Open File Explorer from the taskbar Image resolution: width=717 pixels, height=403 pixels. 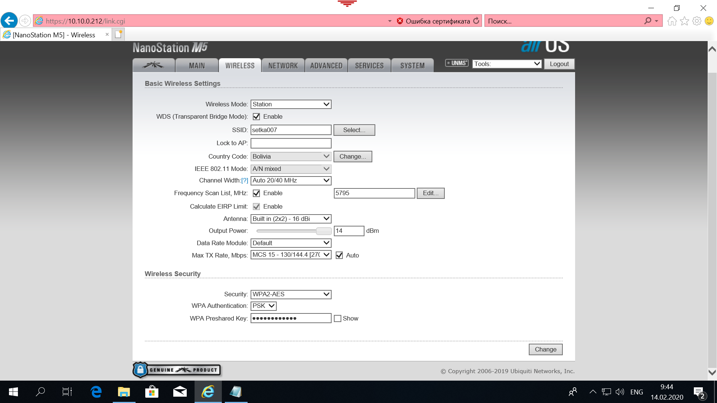(124, 392)
